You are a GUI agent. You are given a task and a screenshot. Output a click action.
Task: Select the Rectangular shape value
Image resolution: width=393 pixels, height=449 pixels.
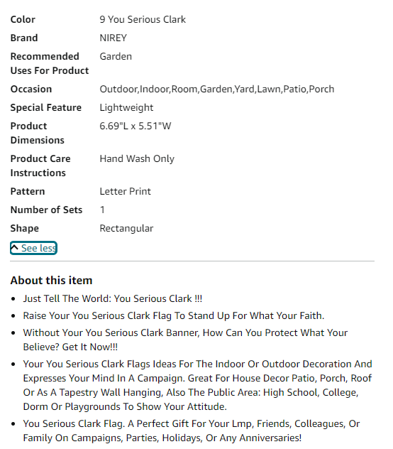tap(126, 229)
